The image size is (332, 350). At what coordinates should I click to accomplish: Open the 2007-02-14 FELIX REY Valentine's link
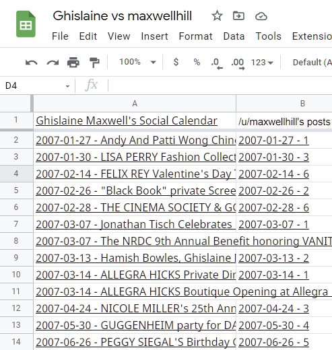coord(135,174)
